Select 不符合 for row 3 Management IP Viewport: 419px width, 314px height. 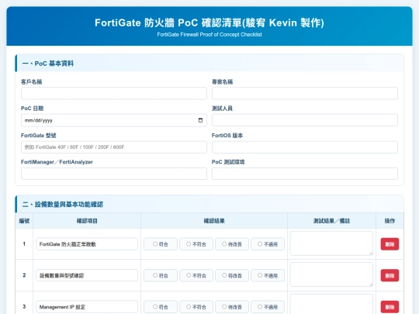[x=196, y=307]
